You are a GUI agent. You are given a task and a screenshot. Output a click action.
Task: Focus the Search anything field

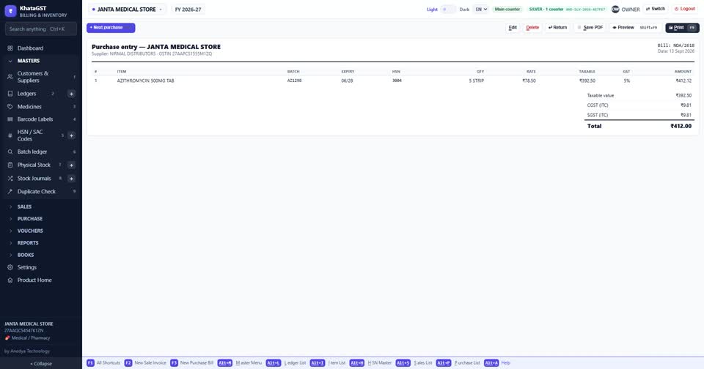coord(41,29)
